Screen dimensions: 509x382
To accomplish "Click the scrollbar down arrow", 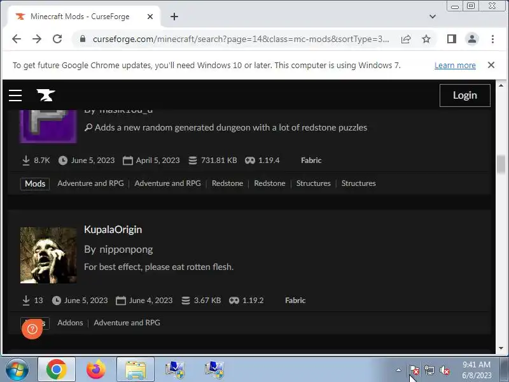I will (501, 348).
